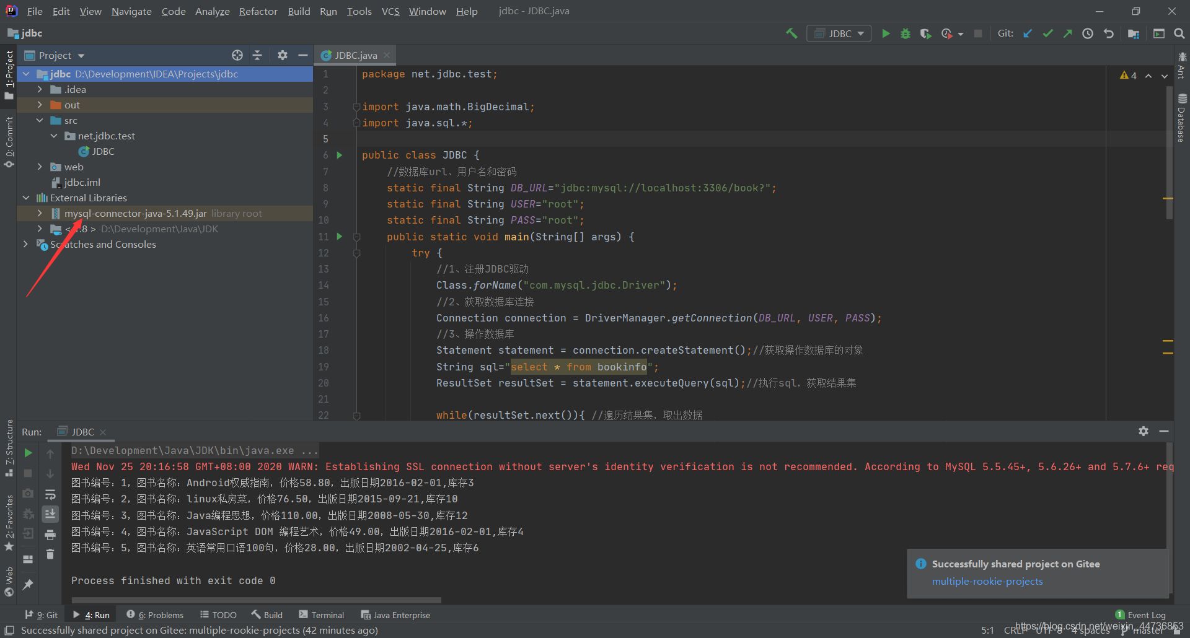Open the File menu
This screenshot has height=638, width=1190.
[35, 11]
